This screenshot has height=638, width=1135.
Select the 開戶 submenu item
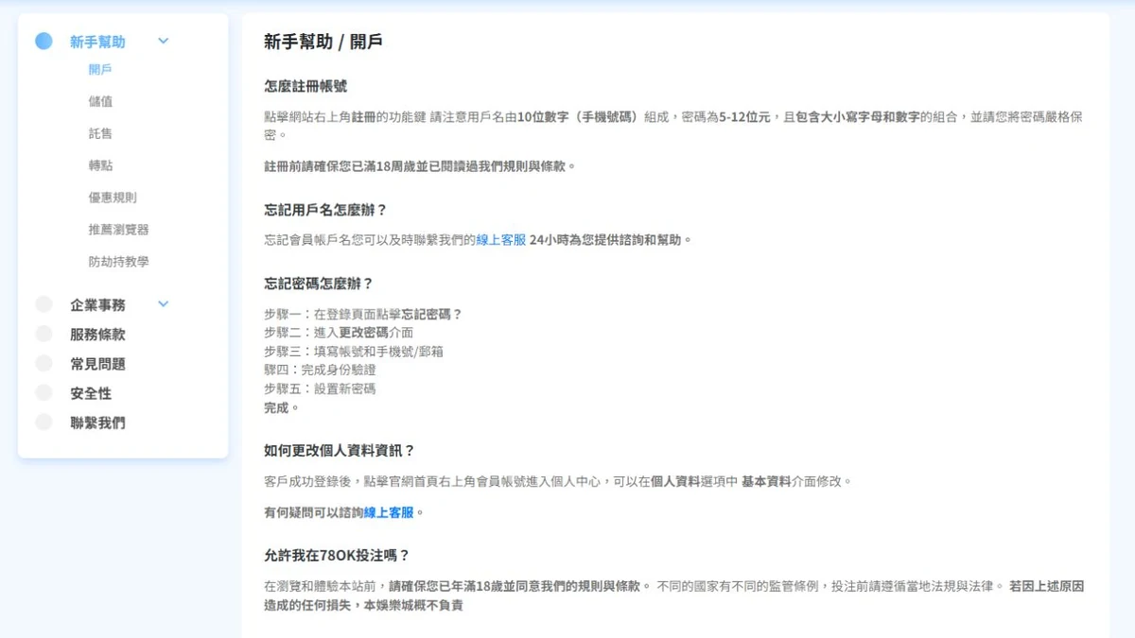pos(100,69)
